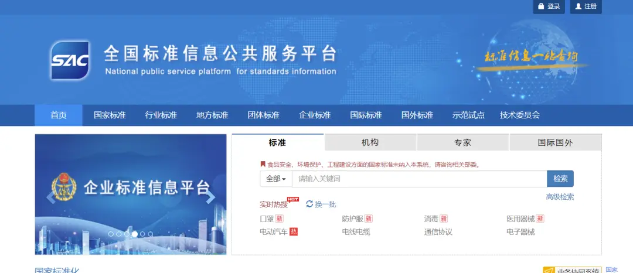Search hot keyword 消毒
Image resolution: width=633 pixels, height=273 pixels.
tap(431, 219)
